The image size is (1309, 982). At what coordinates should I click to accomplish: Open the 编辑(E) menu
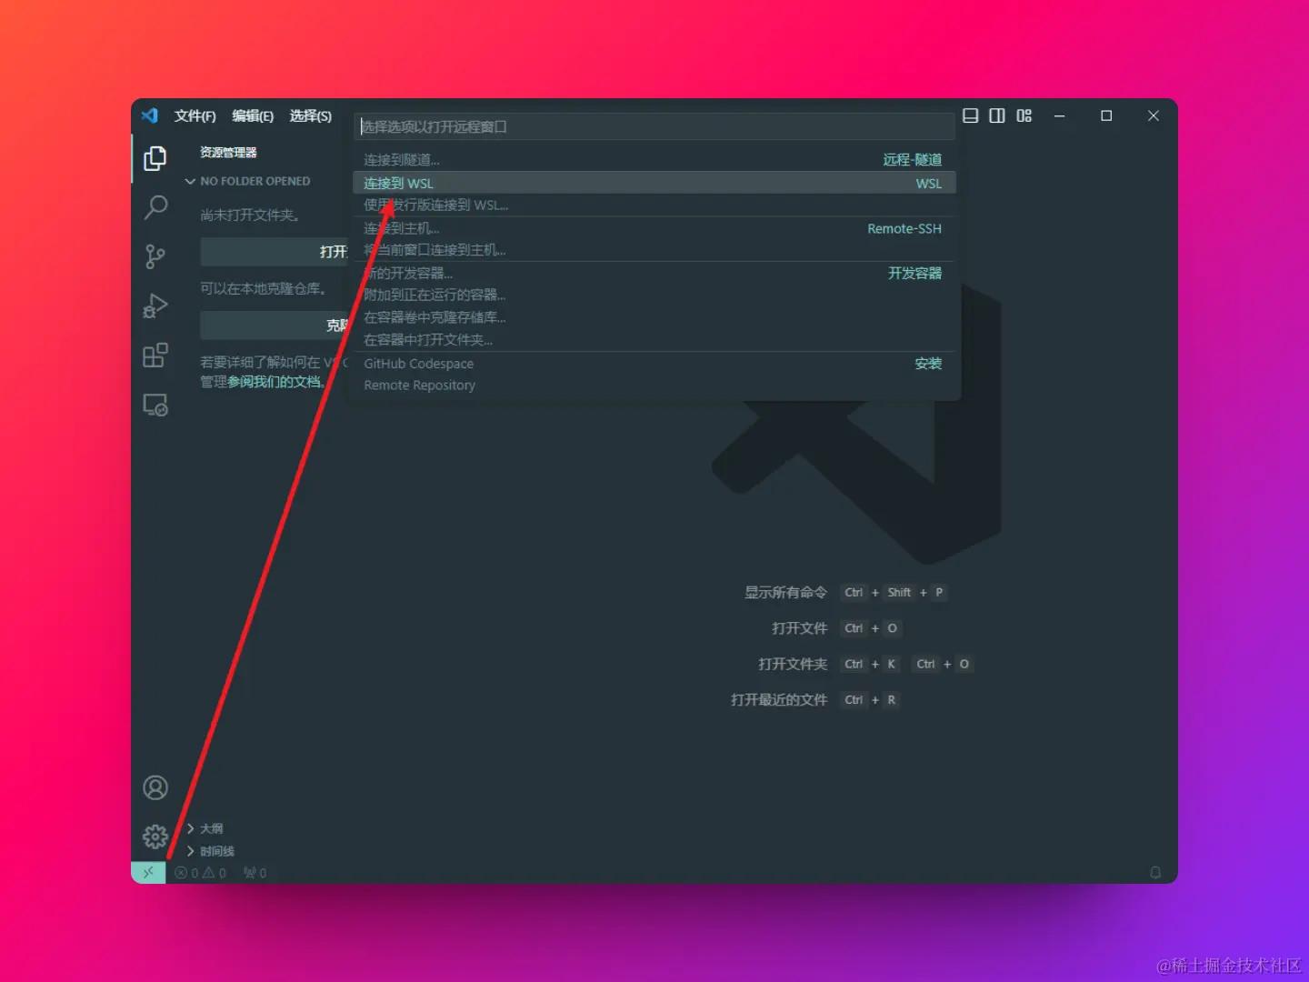253,115
